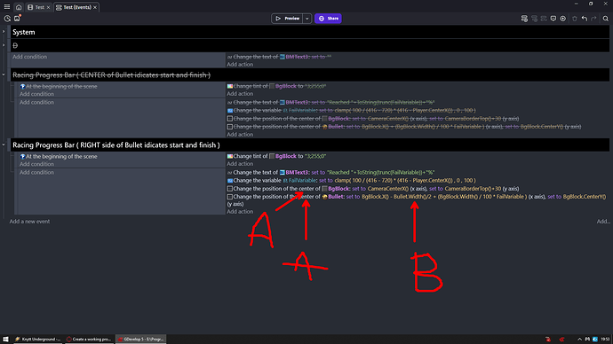Click the 19:53 taskbar clock
Image resolution: width=613 pixels, height=344 pixels.
coord(605,340)
